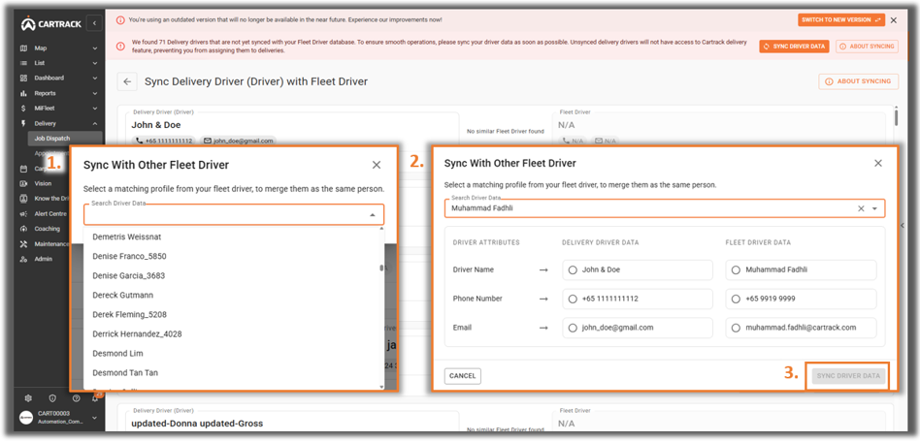The image size is (920, 442).
Task: Open help question mark icon
Action: 77,398
